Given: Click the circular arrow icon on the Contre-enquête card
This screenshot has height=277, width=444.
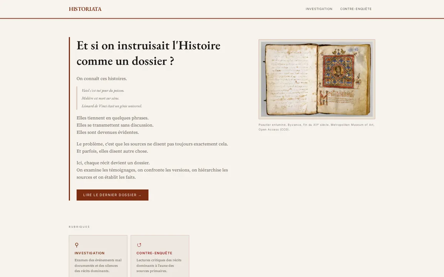Looking at the screenshot, I should tap(139, 245).
